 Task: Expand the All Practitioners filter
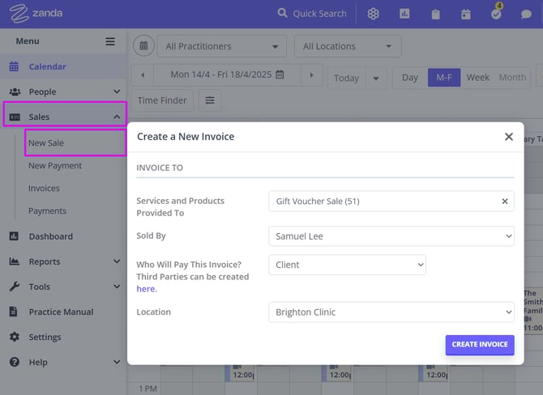coord(221,46)
